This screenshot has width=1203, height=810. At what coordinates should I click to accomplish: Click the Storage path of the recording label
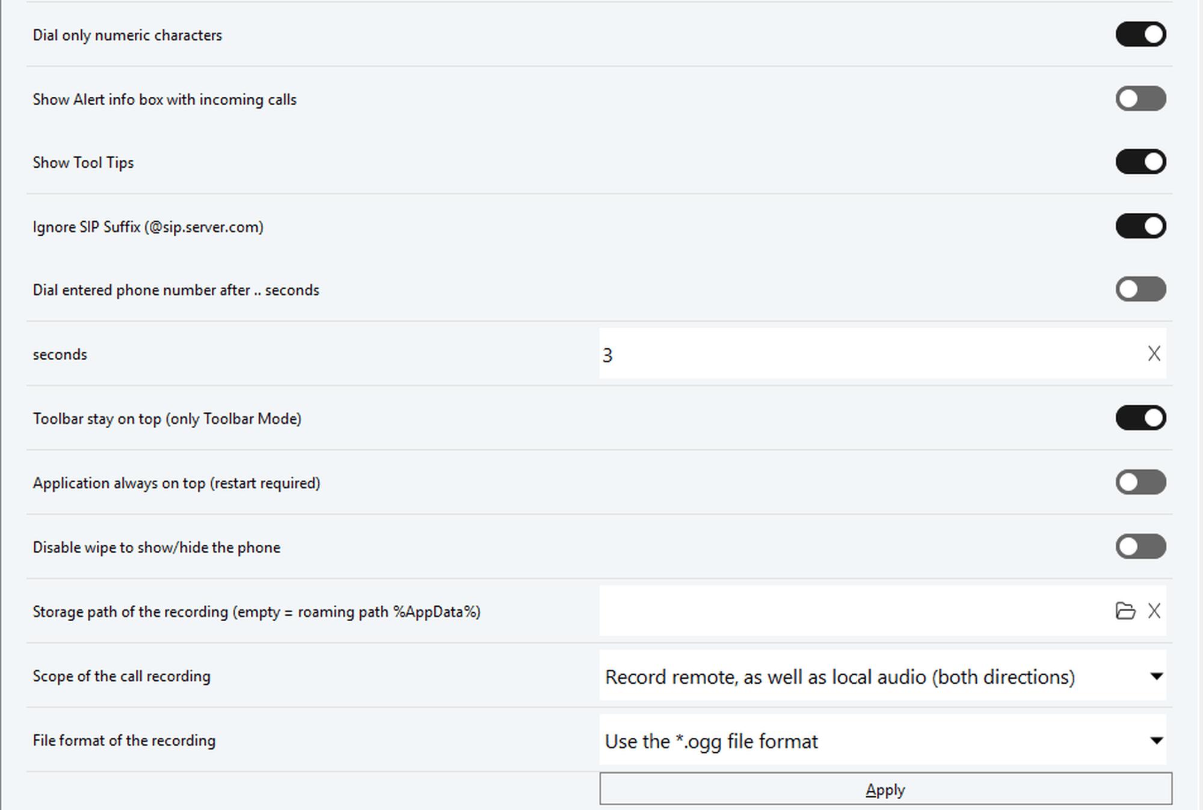tap(256, 612)
